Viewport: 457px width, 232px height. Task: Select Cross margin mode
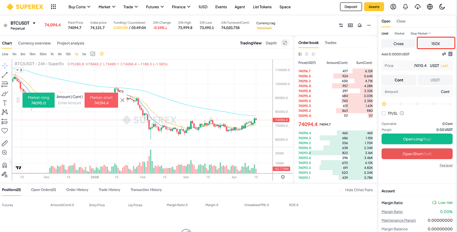coord(398,44)
